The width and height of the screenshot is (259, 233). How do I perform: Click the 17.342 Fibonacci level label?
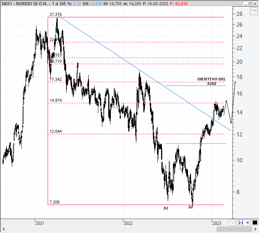55,79
